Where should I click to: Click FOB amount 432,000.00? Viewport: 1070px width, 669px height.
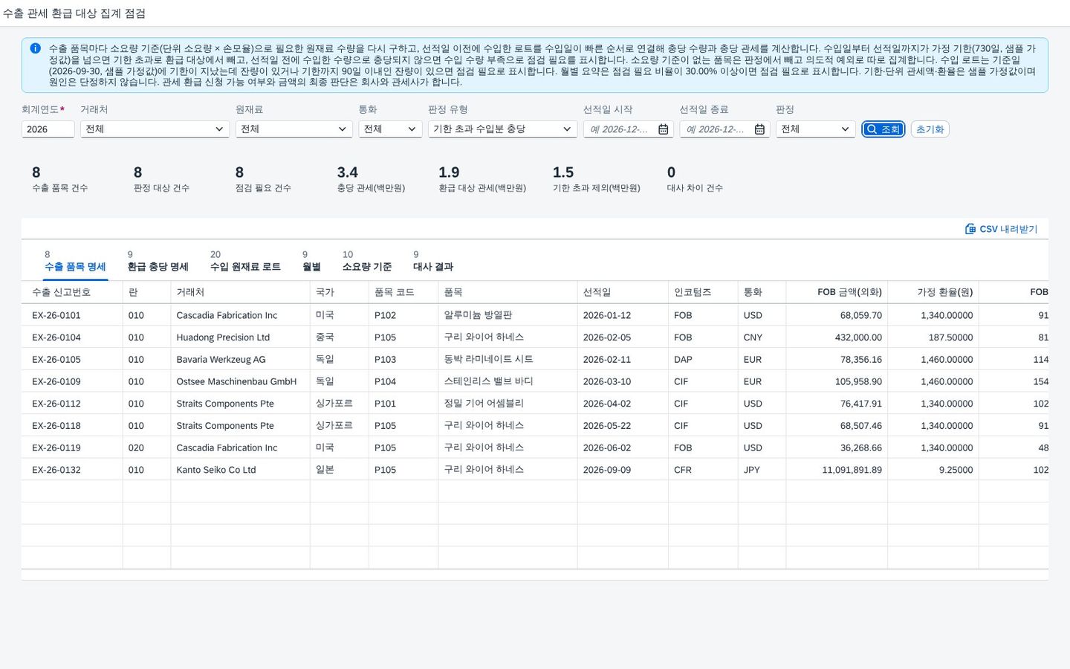click(837, 337)
